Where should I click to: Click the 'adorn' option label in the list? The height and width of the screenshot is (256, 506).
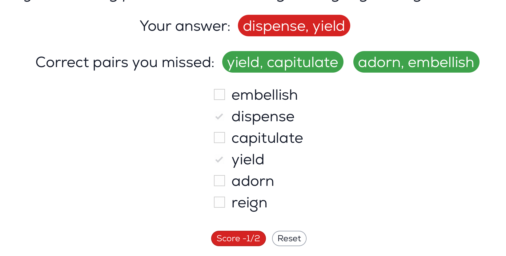253,181
